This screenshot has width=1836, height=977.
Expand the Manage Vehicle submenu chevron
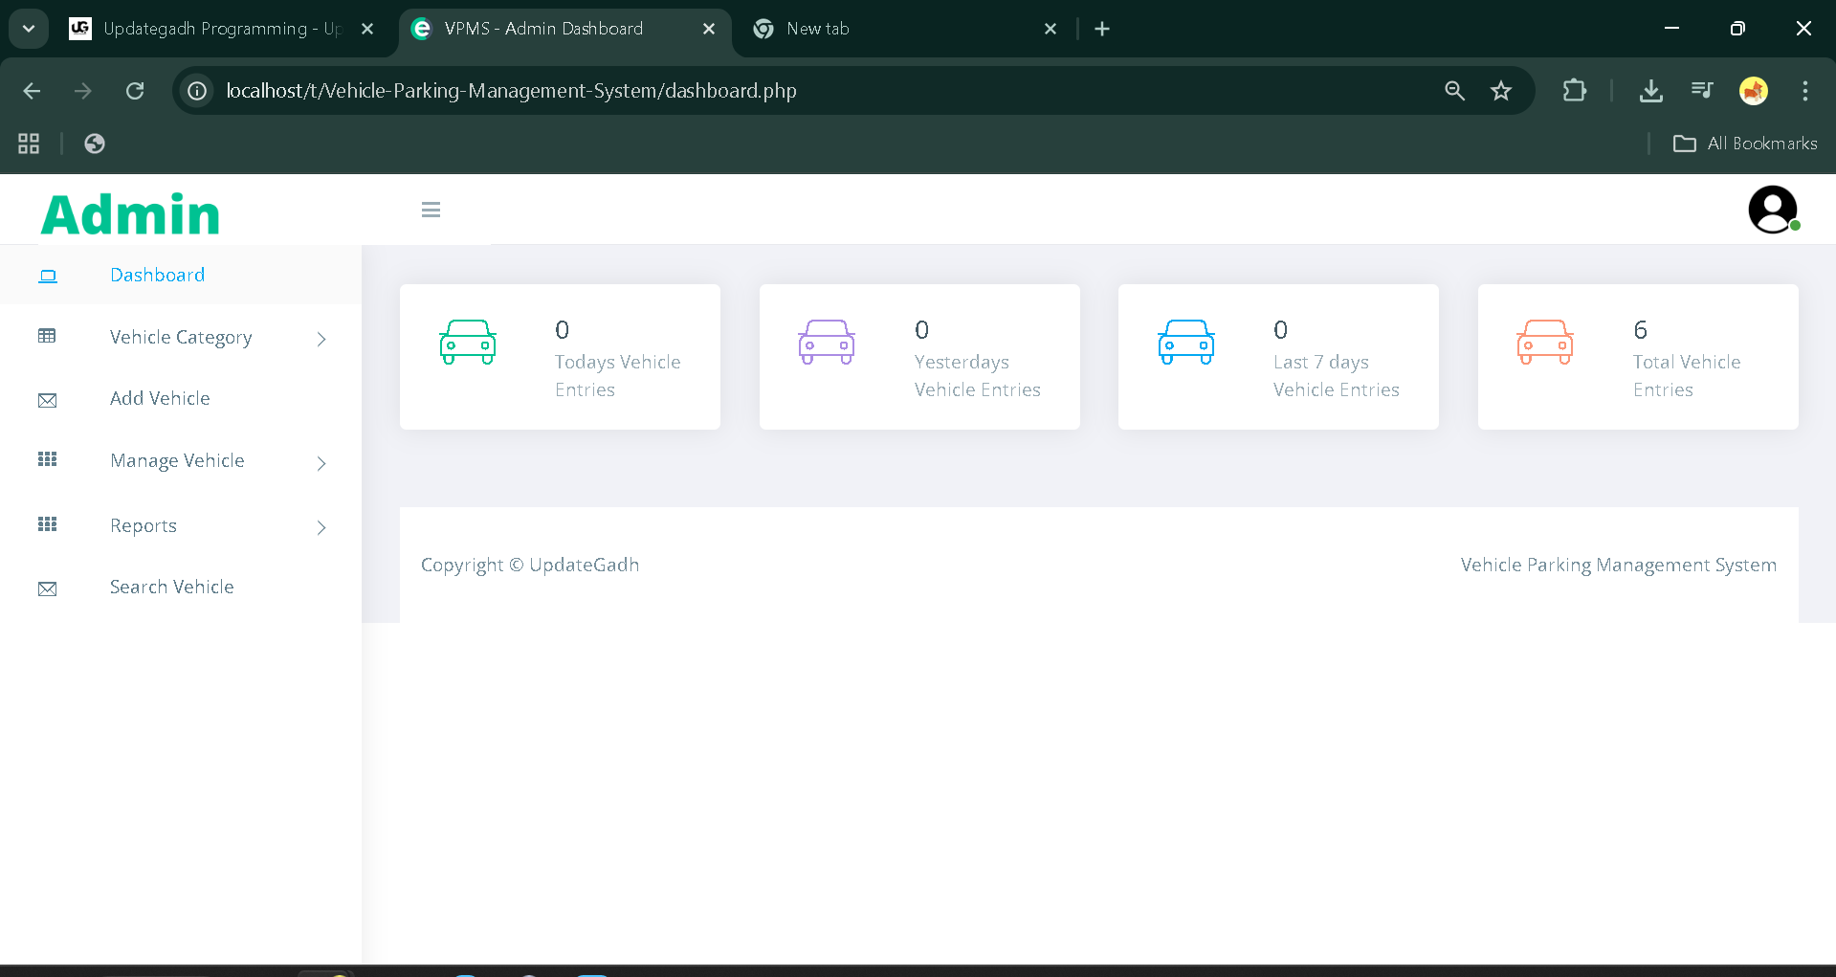click(321, 463)
